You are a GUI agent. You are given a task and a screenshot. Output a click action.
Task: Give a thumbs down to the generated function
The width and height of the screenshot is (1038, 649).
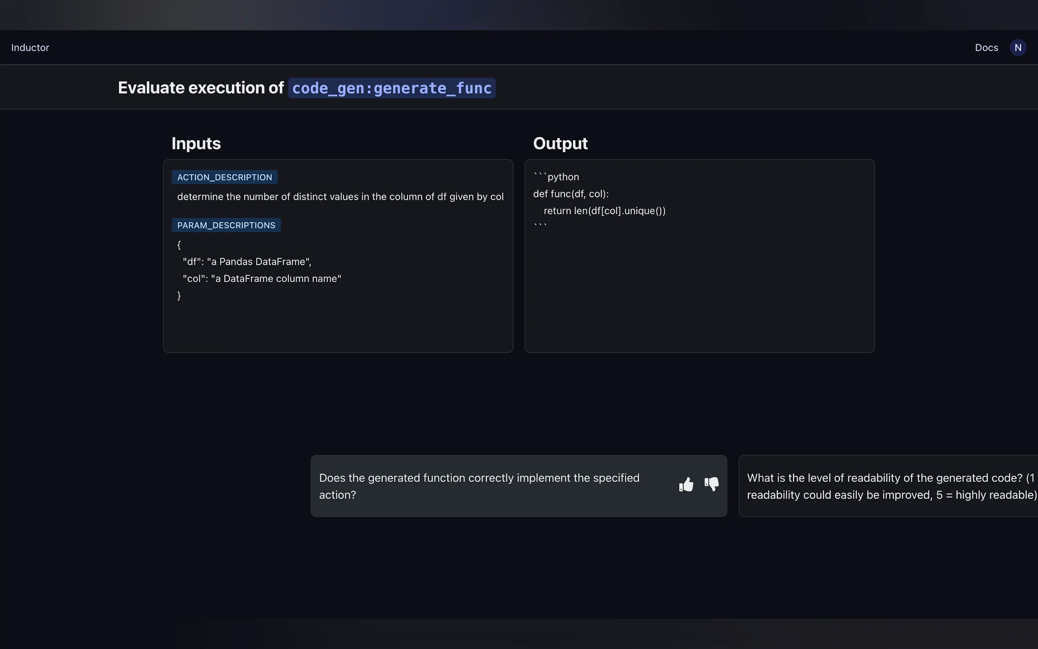[711, 485]
